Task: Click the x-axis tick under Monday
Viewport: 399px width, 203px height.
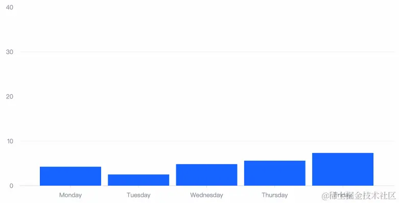Action: click(71, 187)
